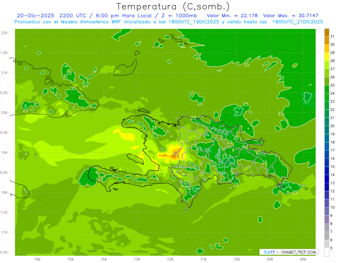This screenshot has height=263, width=340.
Task: Click the "ONAMET/REP.DOM." credit label
Action: coord(299,252)
